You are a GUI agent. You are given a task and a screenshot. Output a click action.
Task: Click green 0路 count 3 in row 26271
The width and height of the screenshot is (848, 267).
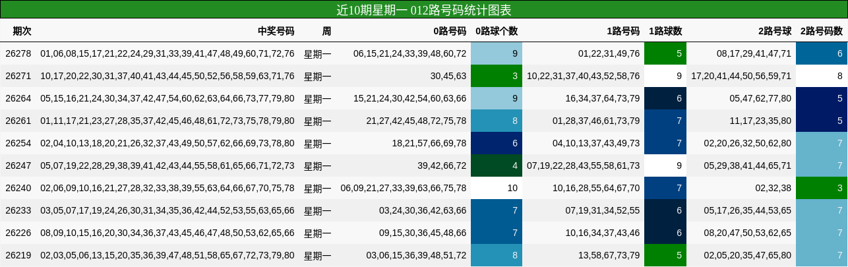tap(496, 76)
